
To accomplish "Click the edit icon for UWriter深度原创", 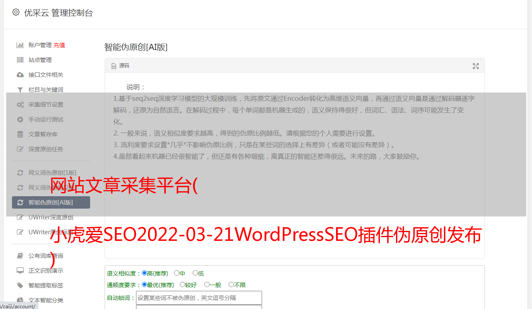I will (x=20, y=217).
